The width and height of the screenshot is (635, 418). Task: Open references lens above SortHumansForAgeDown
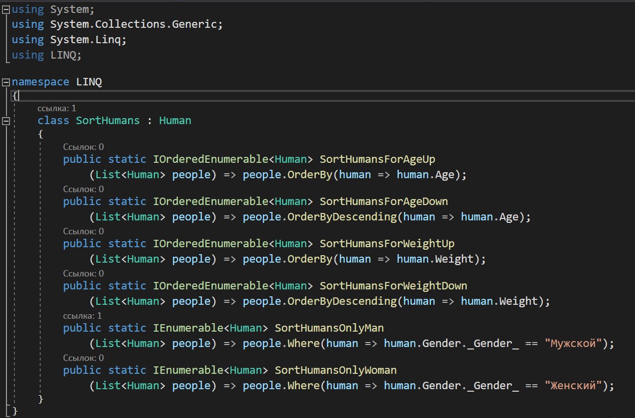click(x=83, y=189)
